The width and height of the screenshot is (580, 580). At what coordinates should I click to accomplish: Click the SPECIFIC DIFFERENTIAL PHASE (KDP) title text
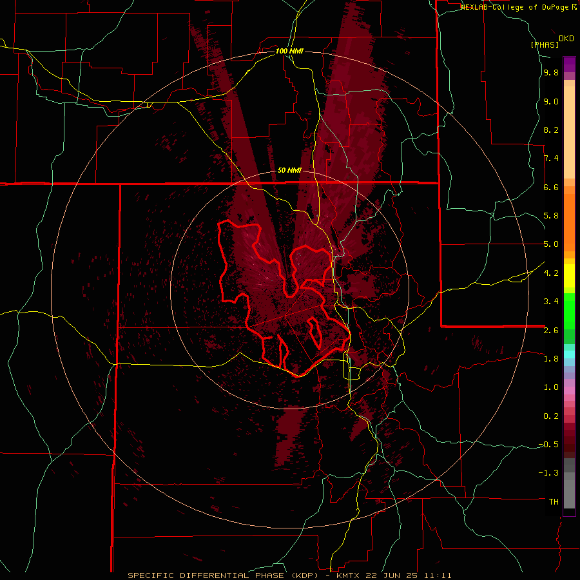coord(224,575)
